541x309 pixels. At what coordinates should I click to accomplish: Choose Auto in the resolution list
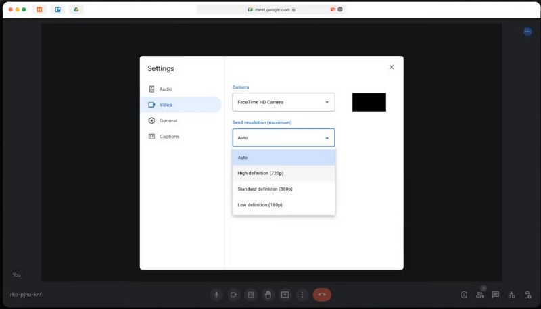coord(283,158)
